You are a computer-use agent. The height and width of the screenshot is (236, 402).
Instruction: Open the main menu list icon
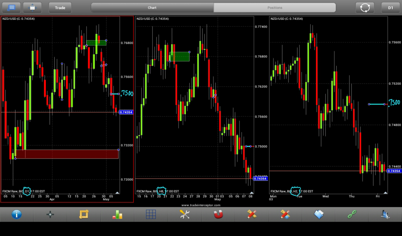tap(11, 7)
